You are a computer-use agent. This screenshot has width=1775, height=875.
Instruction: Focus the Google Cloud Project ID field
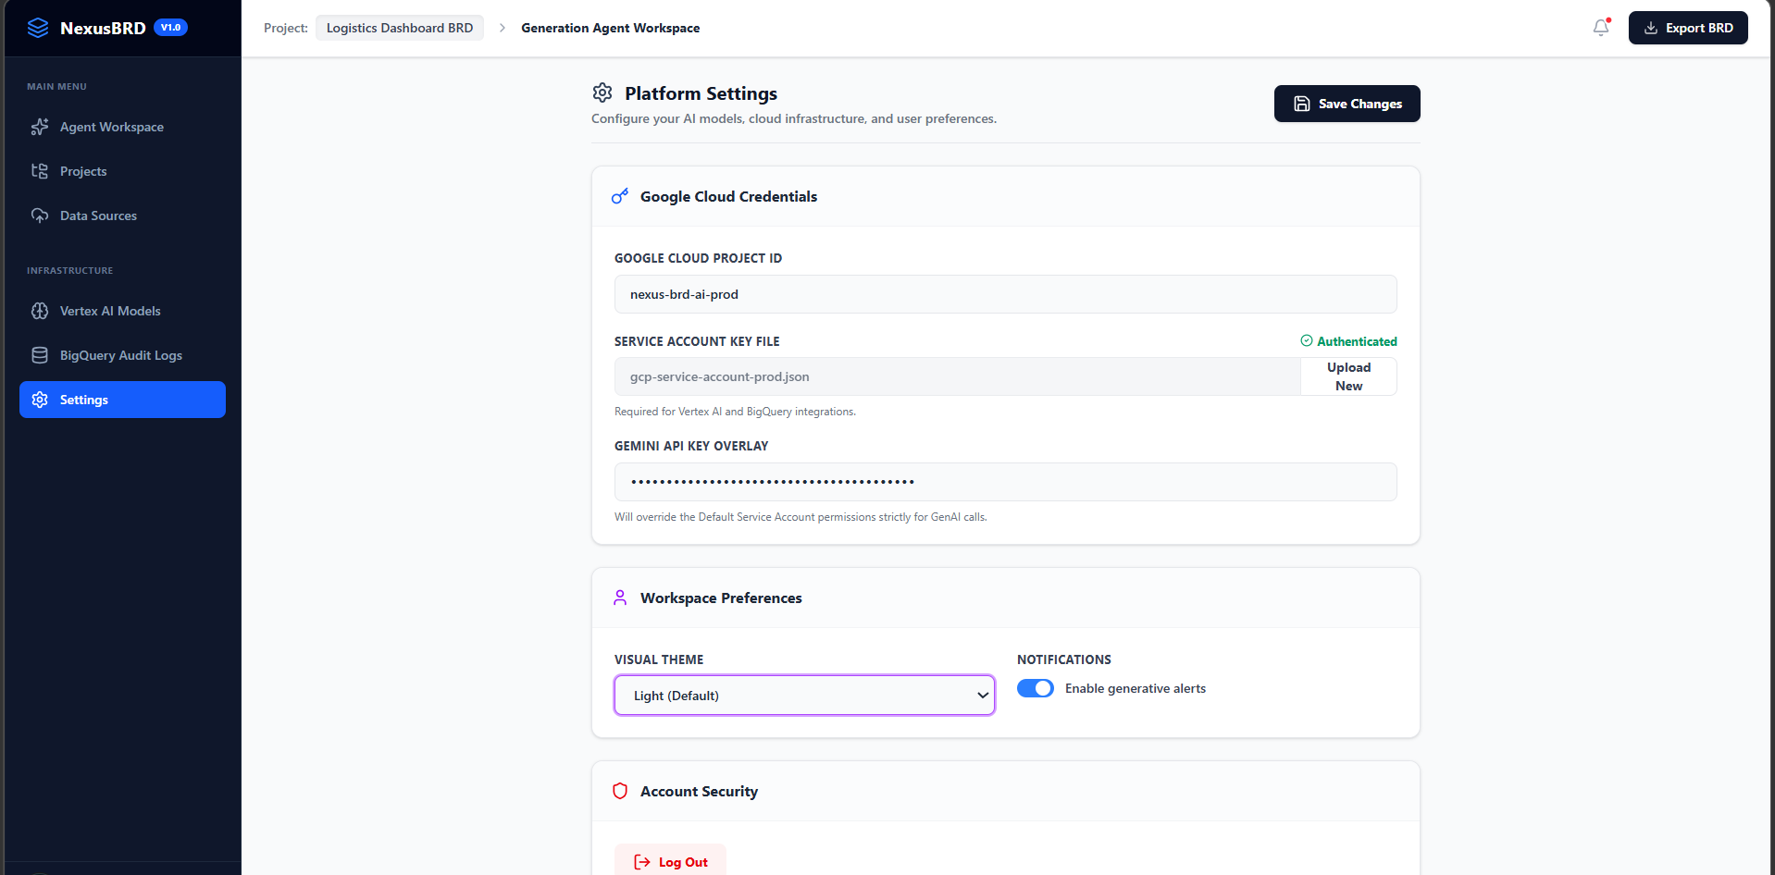tap(1005, 294)
